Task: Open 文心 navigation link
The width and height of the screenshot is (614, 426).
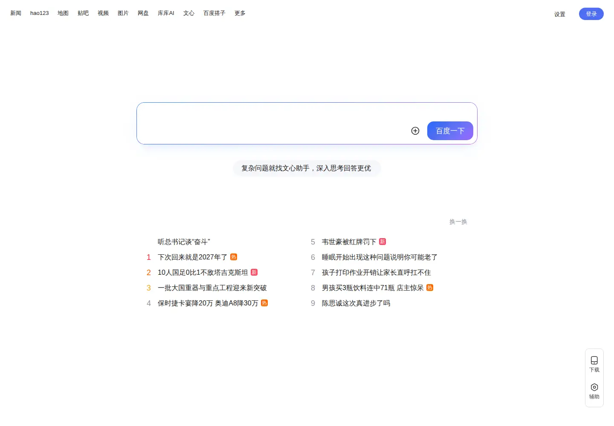Action: 189,13
